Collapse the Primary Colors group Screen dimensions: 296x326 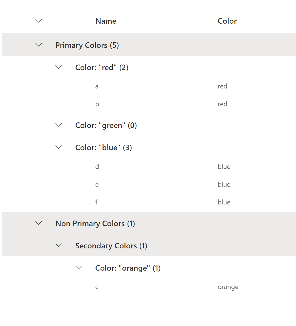38,45
